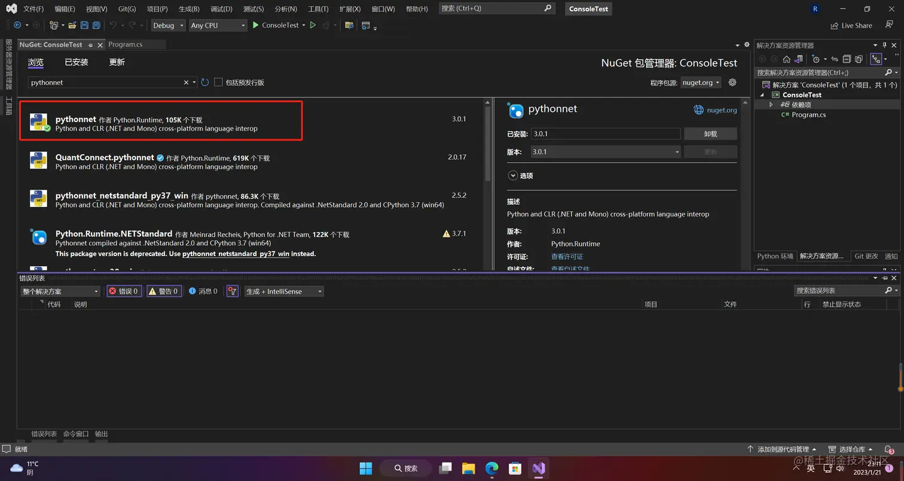Click the save all double-disk icon
This screenshot has width=904, height=481.
tap(96, 25)
